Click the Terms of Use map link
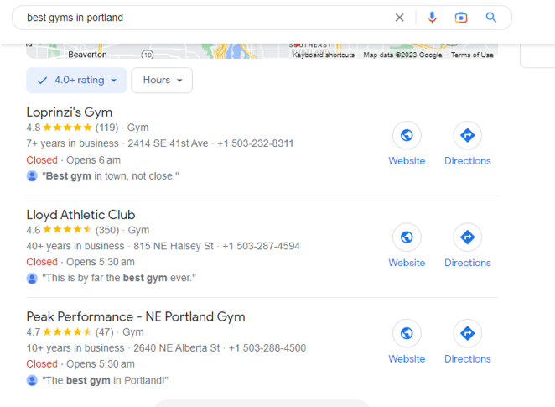The image size is (555, 407). pyautogui.click(x=472, y=55)
